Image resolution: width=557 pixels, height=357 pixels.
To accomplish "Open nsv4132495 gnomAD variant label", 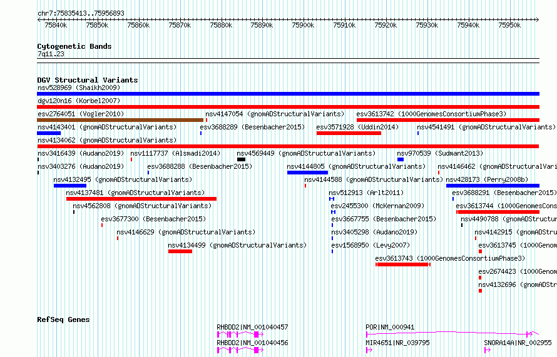I will tap(123, 179).
